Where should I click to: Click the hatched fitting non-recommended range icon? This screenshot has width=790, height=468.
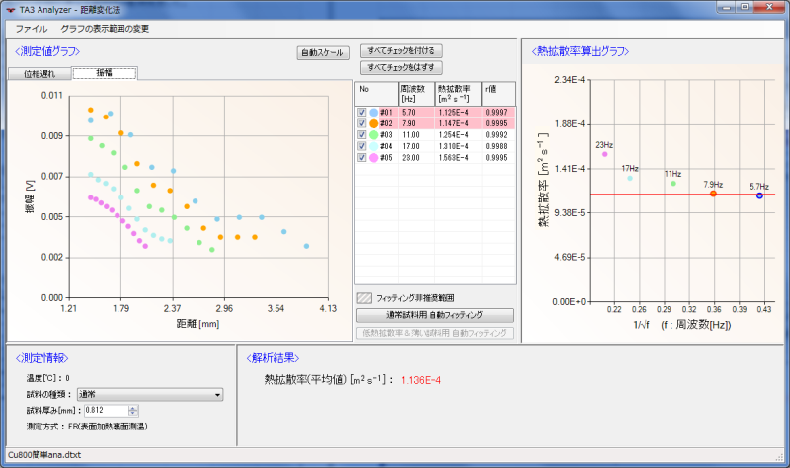364,298
